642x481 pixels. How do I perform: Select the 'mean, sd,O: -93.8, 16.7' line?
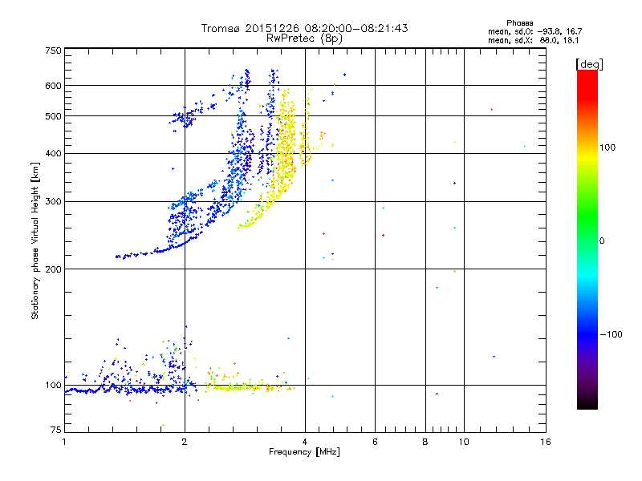click(534, 31)
